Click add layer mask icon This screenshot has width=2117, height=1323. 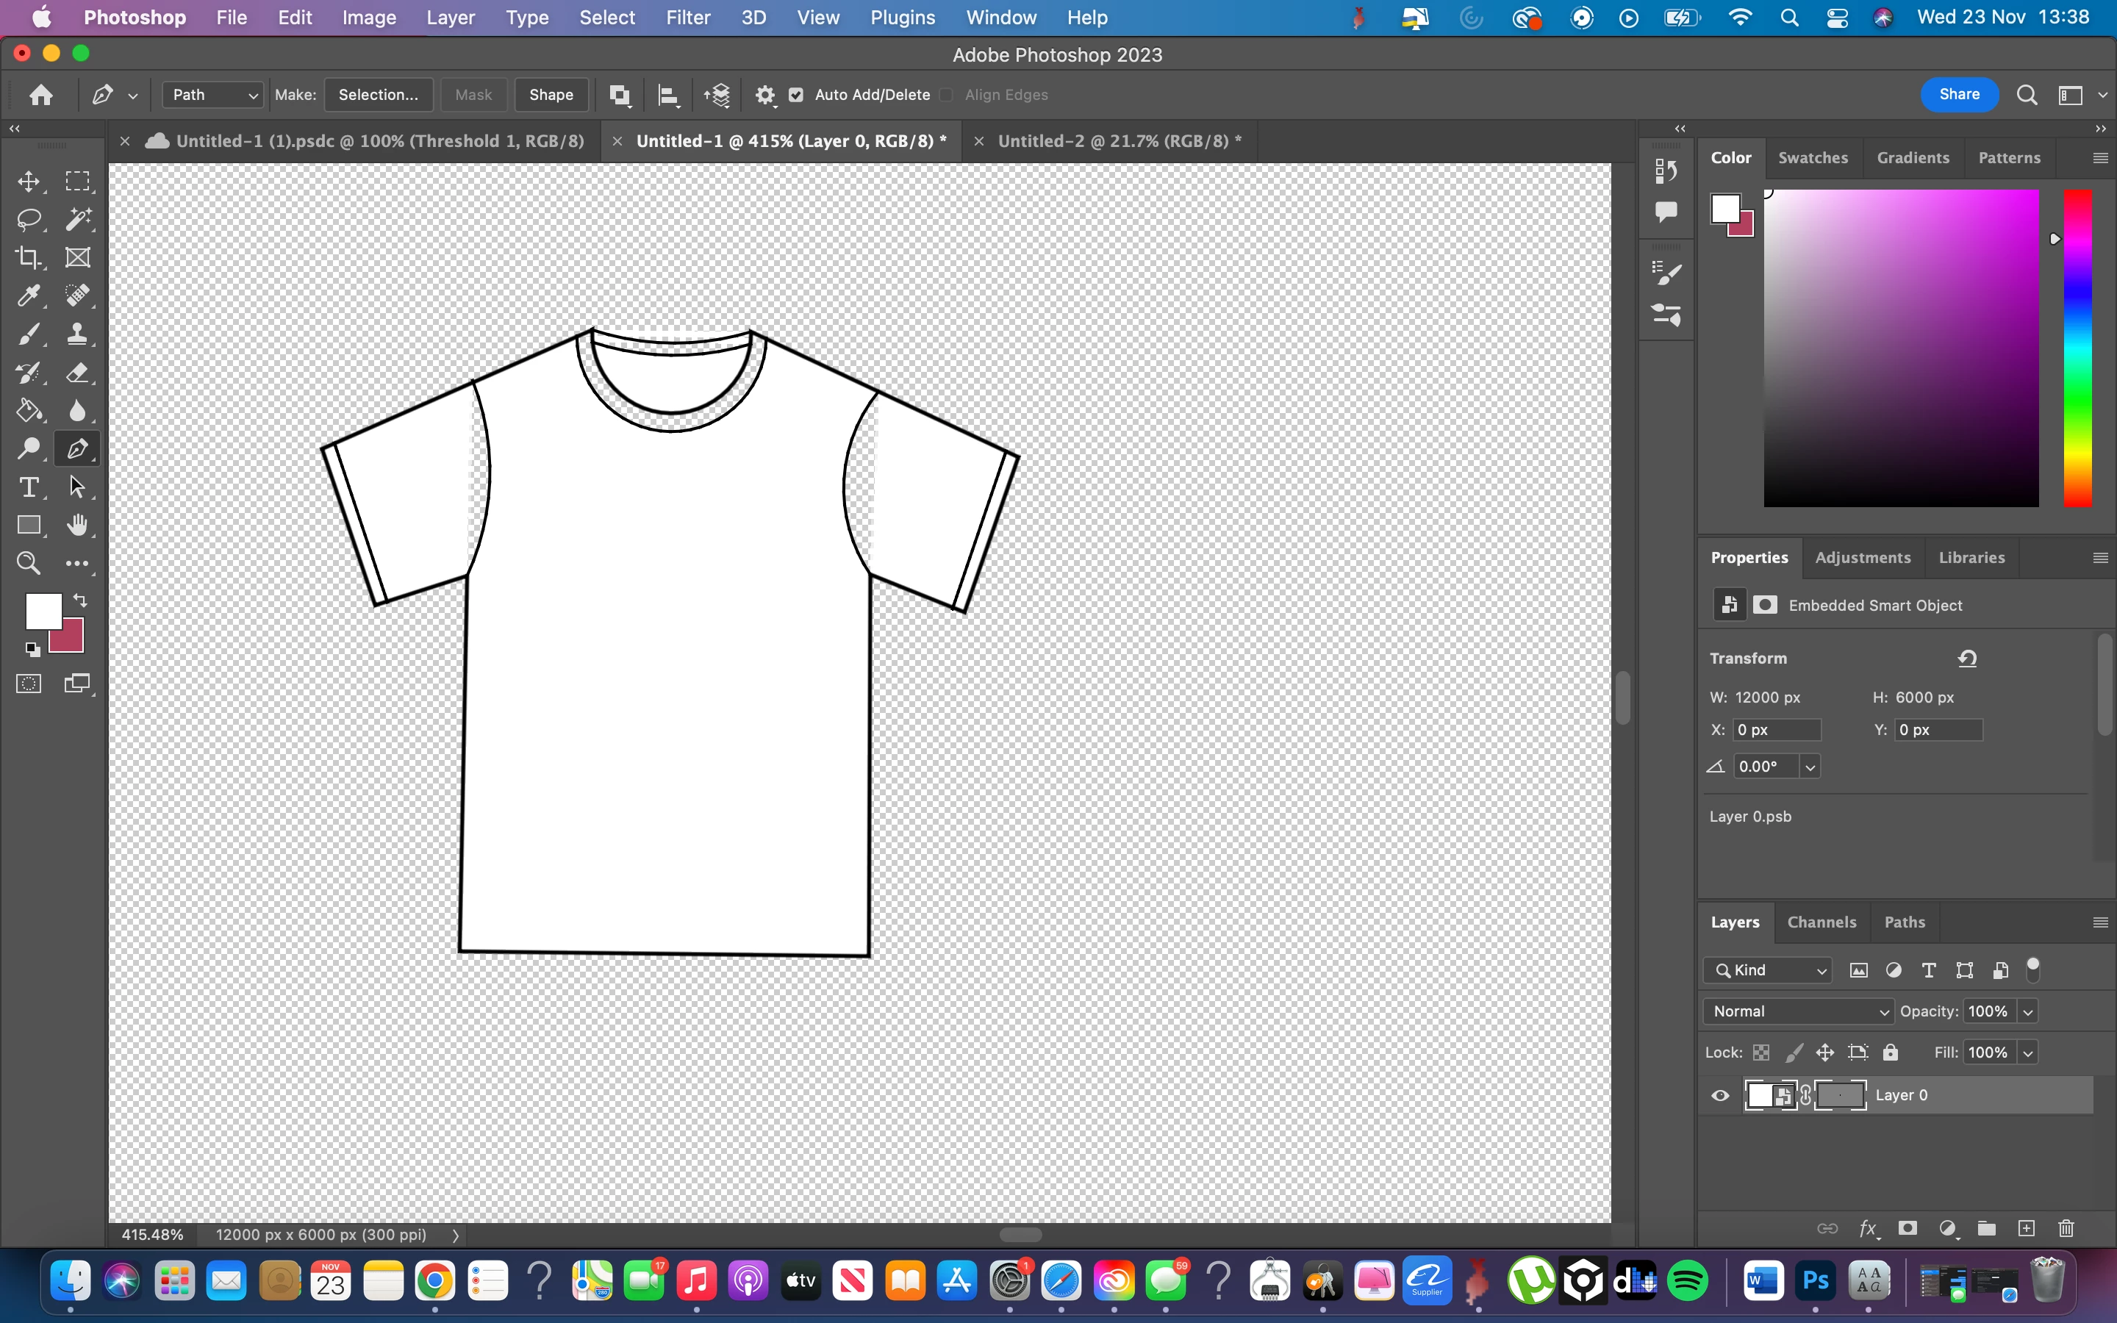click(1908, 1228)
